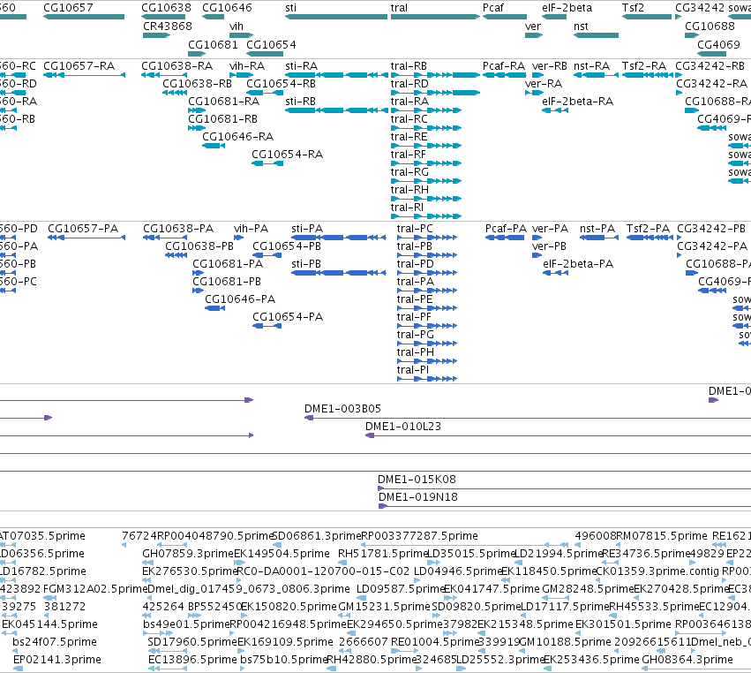Click the tral-RD transcript

pyautogui.click(x=435, y=93)
